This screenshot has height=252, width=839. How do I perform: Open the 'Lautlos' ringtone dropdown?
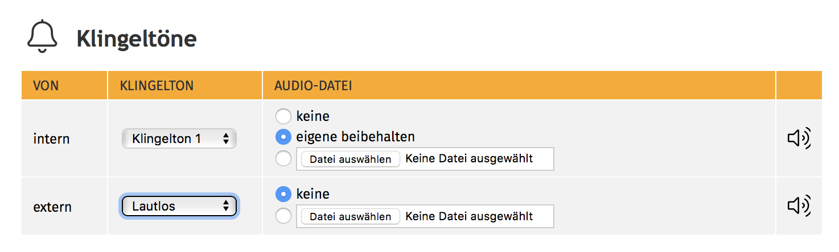coord(179,207)
